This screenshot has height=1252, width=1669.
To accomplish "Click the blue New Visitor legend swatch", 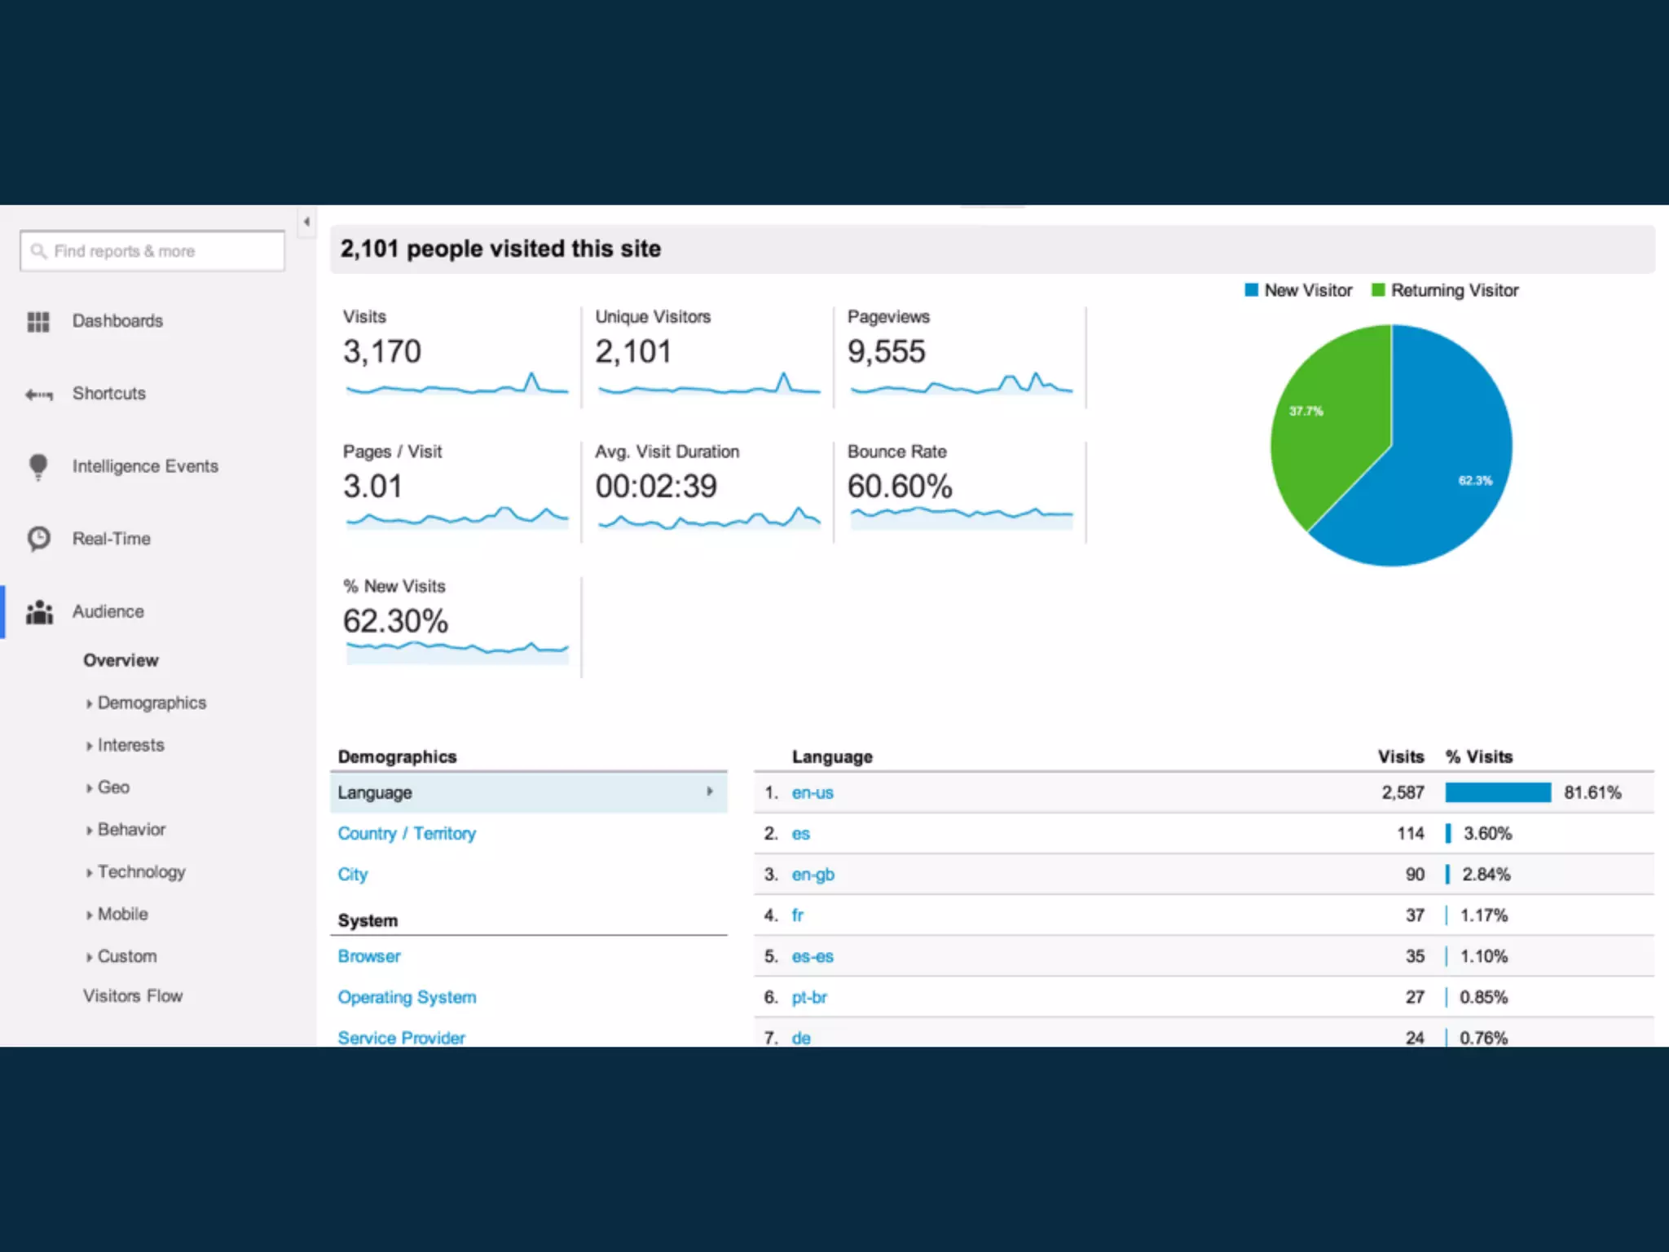I will (x=1252, y=290).
